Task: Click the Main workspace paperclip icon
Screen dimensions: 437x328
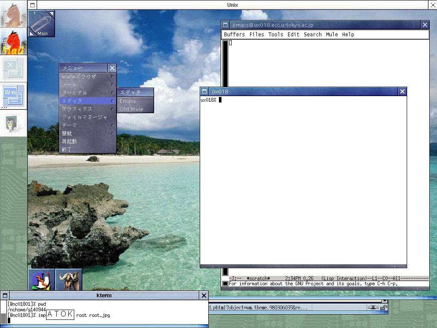Action: click(41, 23)
